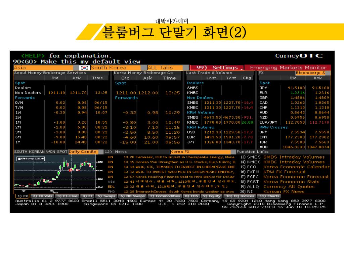Click the KRW Futures section label
This screenshot has width=344, height=258.
point(201,127)
